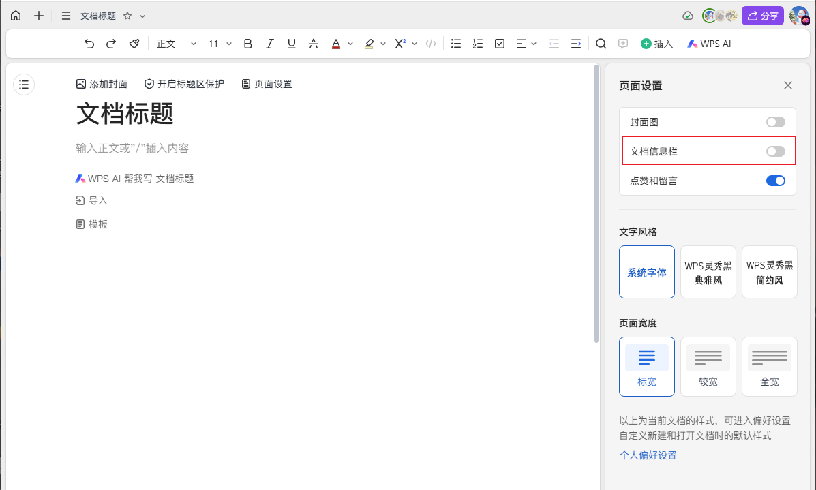The width and height of the screenshot is (816, 490).
Task: Add a comment from the toolbar
Action: [x=623, y=44]
